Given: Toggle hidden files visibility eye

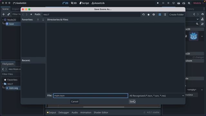Looking at the screenshot, I should pos(154,15).
